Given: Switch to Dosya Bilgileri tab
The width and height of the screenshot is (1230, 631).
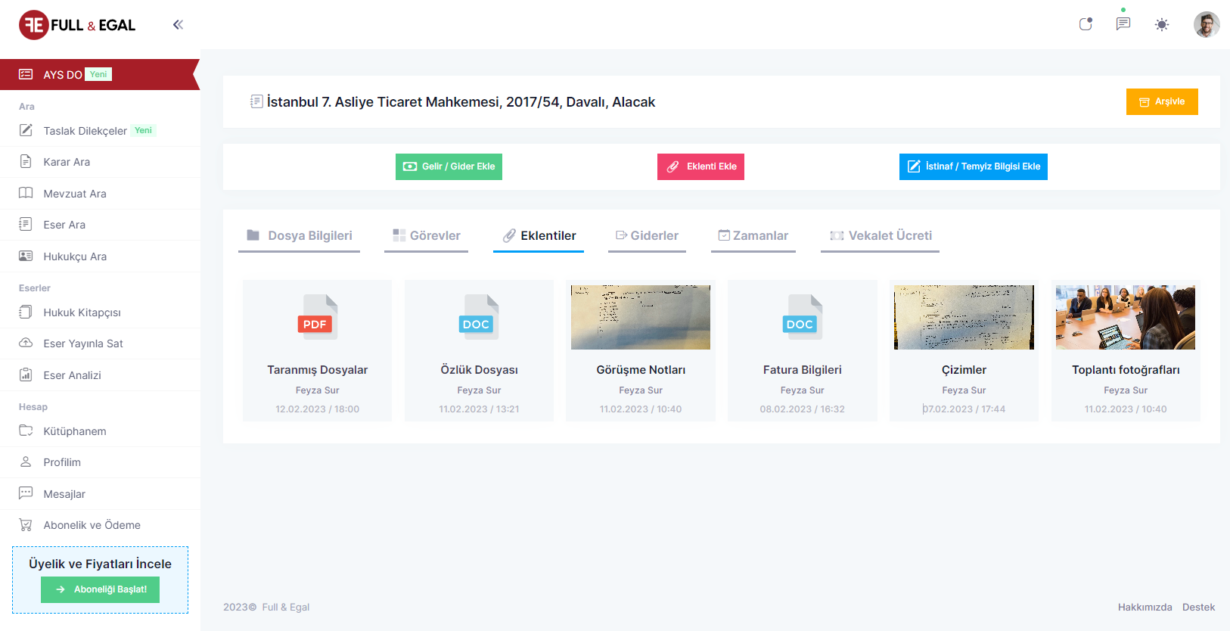Looking at the screenshot, I should tap(300, 236).
